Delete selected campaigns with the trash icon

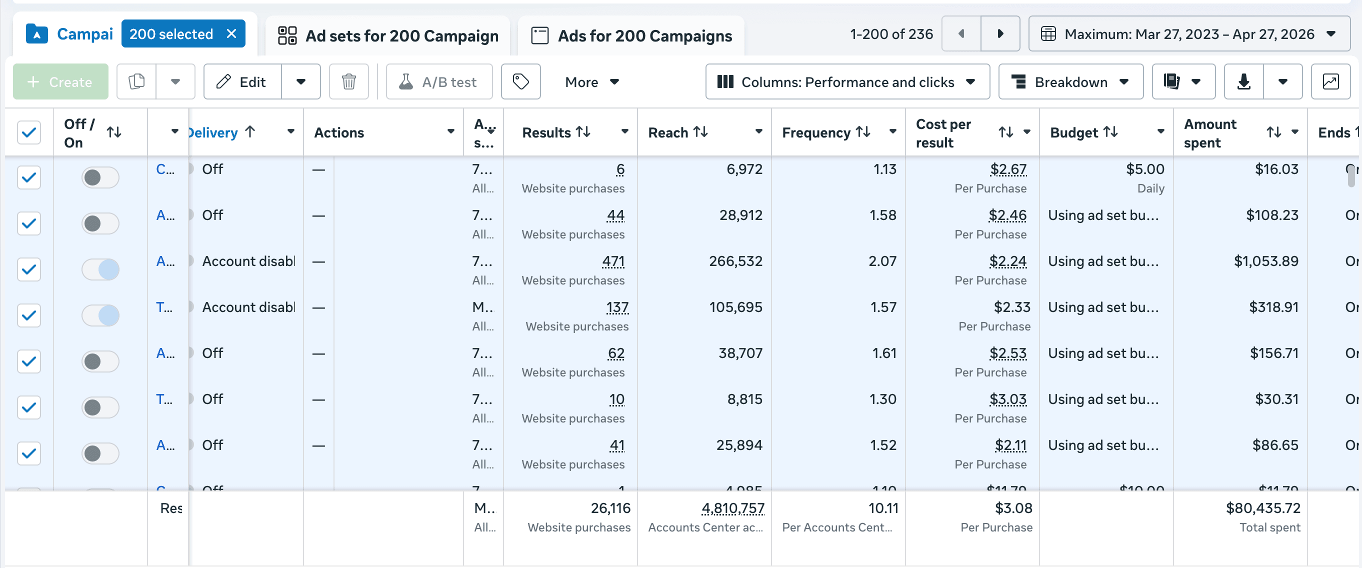pyautogui.click(x=348, y=81)
